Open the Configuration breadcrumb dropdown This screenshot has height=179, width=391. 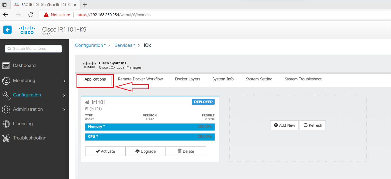90,45
